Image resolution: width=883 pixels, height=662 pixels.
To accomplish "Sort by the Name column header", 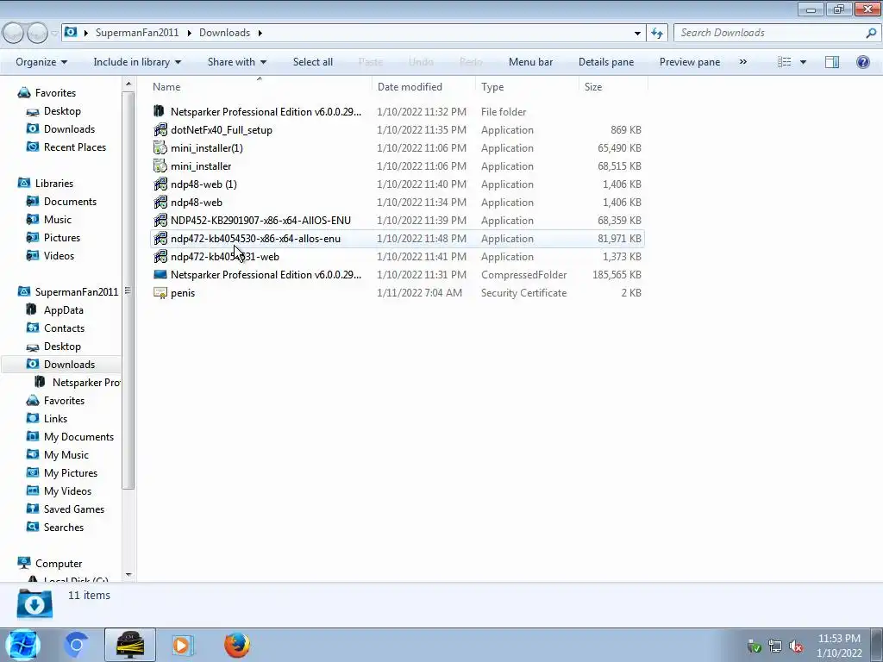I will (x=260, y=87).
